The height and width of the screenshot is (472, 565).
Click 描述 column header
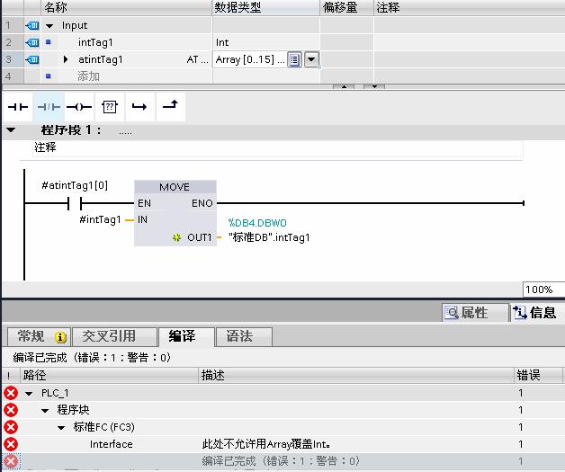356,376
